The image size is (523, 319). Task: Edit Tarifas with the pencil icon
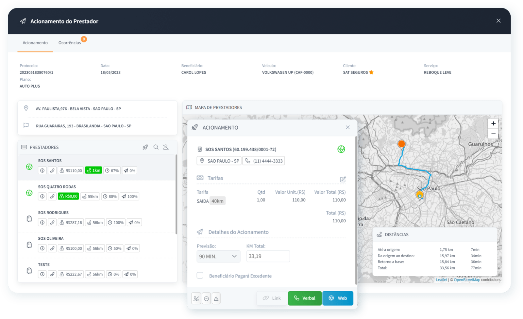(x=343, y=179)
